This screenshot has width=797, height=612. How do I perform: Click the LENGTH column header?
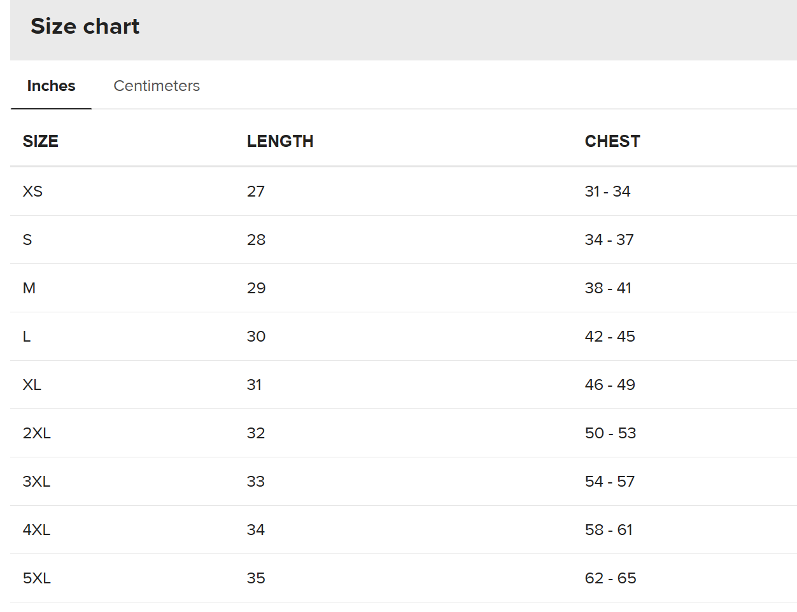click(x=280, y=141)
